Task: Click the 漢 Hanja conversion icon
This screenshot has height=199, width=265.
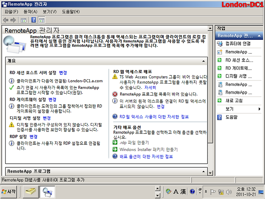Action: pos(183,192)
